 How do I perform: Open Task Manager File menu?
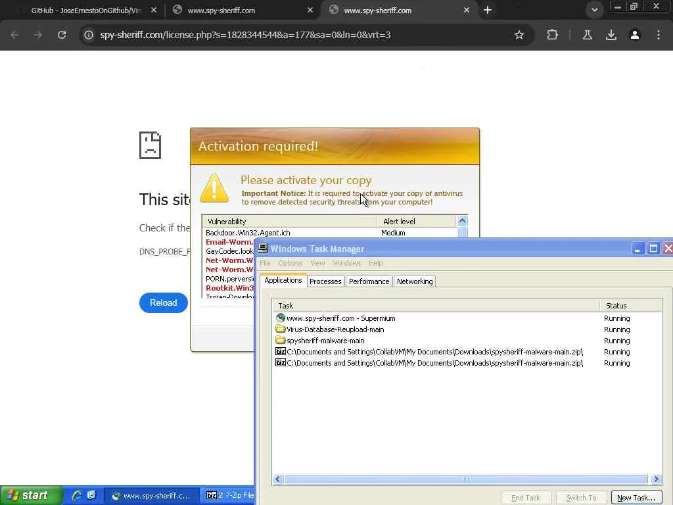pos(265,263)
